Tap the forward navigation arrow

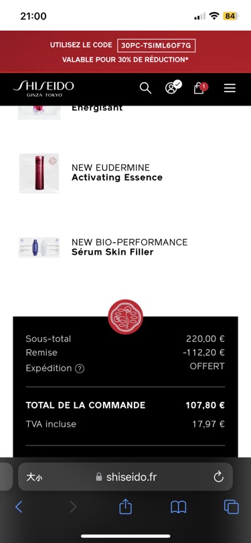click(x=73, y=507)
